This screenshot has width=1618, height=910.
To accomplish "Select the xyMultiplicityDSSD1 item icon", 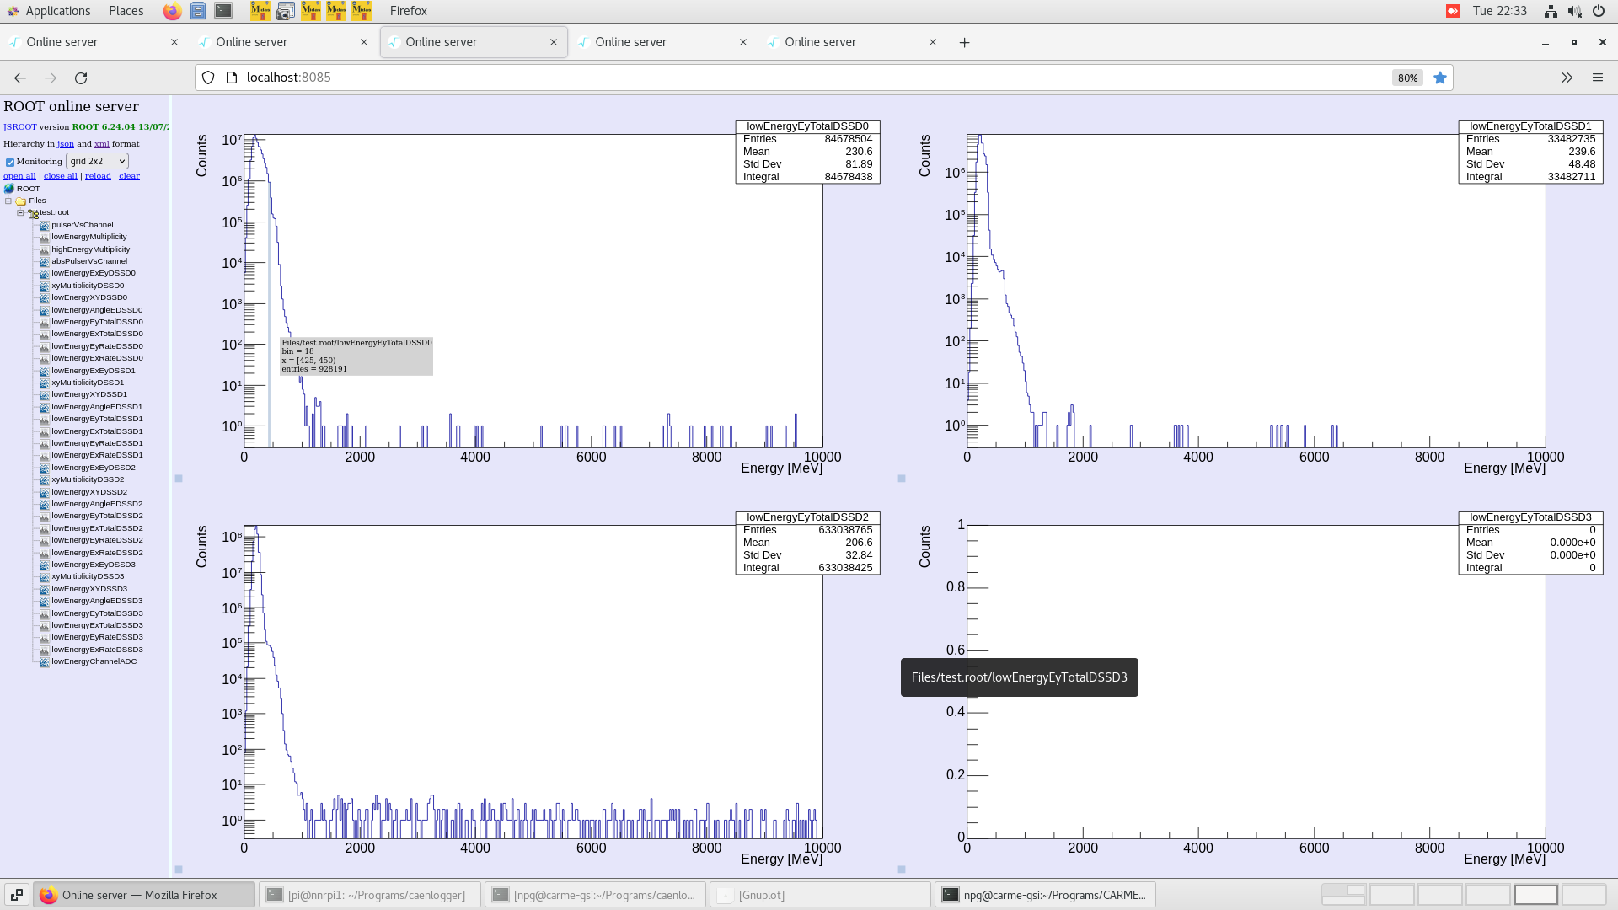I will tap(44, 382).
